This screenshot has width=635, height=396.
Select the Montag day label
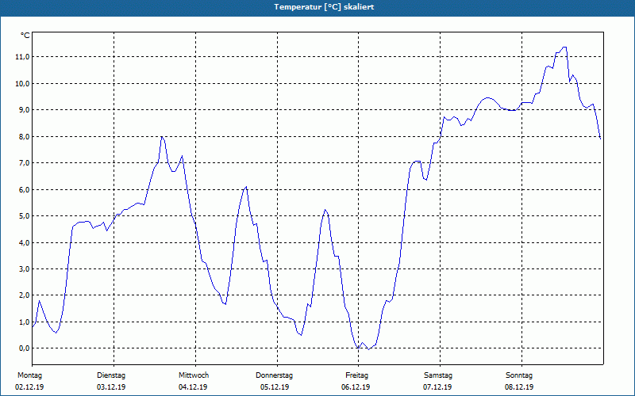click(x=29, y=375)
